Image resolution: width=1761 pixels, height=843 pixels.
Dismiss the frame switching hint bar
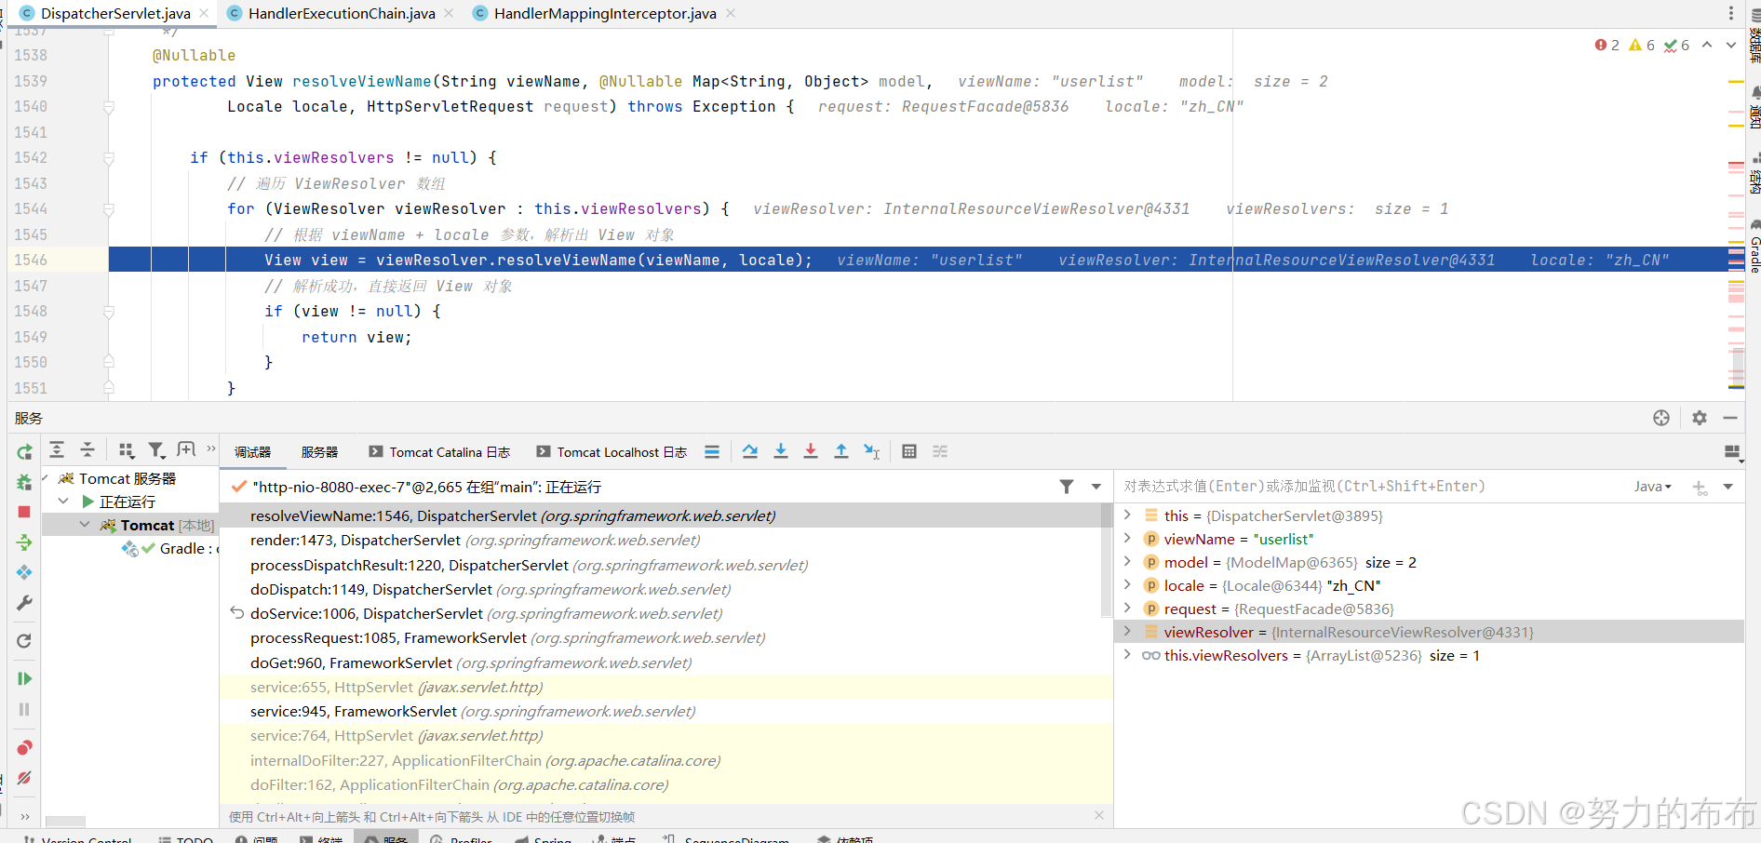click(1099, 815)
